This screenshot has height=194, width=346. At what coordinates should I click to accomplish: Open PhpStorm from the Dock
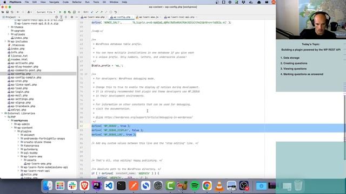pos(97,185)
